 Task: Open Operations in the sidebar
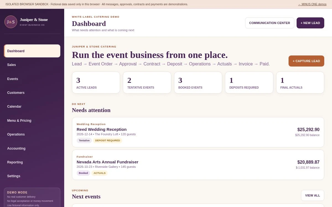click(32, 134)
